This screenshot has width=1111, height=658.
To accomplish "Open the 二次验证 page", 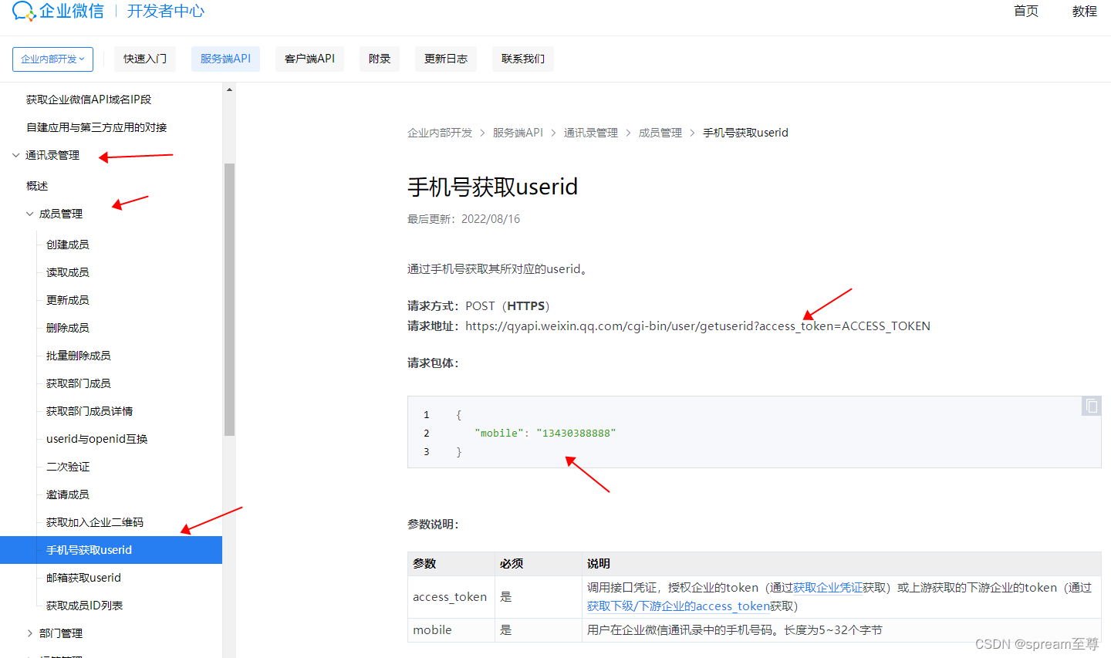I will (x=68, y=467).
